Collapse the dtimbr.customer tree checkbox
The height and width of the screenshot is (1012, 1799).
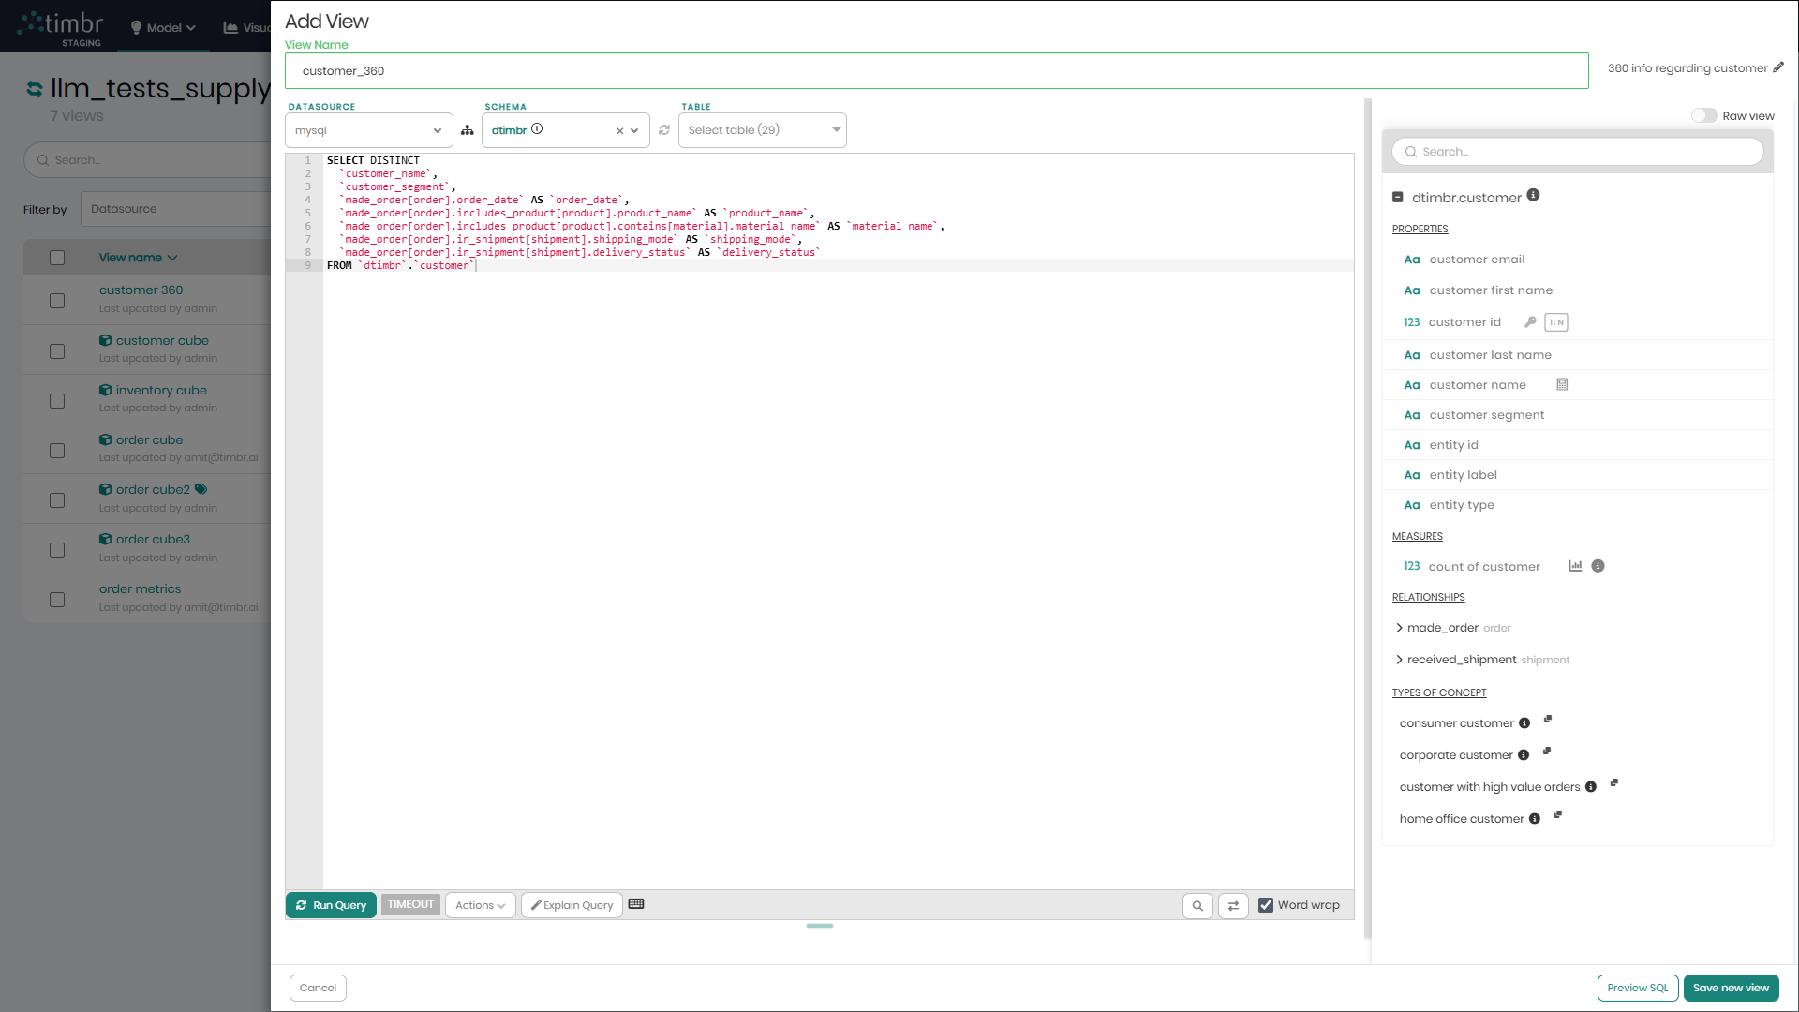pos(1397,198)
